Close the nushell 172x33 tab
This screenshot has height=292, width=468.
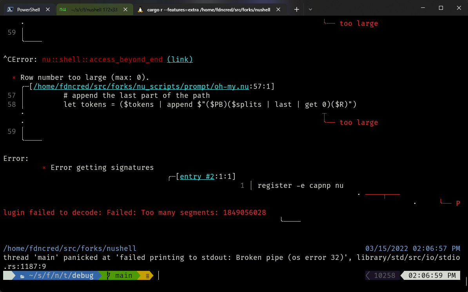pyautogui.click(x=125, y=9)
